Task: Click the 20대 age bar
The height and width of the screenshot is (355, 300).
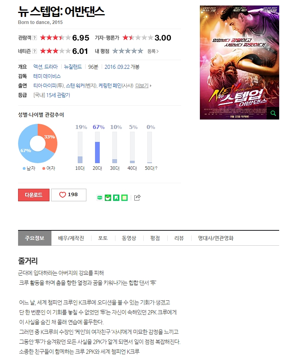Action: (x=97, y=147)
